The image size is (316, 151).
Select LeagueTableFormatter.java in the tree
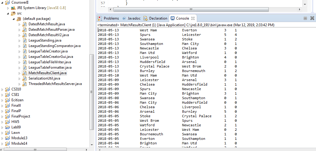pos(50,68)
